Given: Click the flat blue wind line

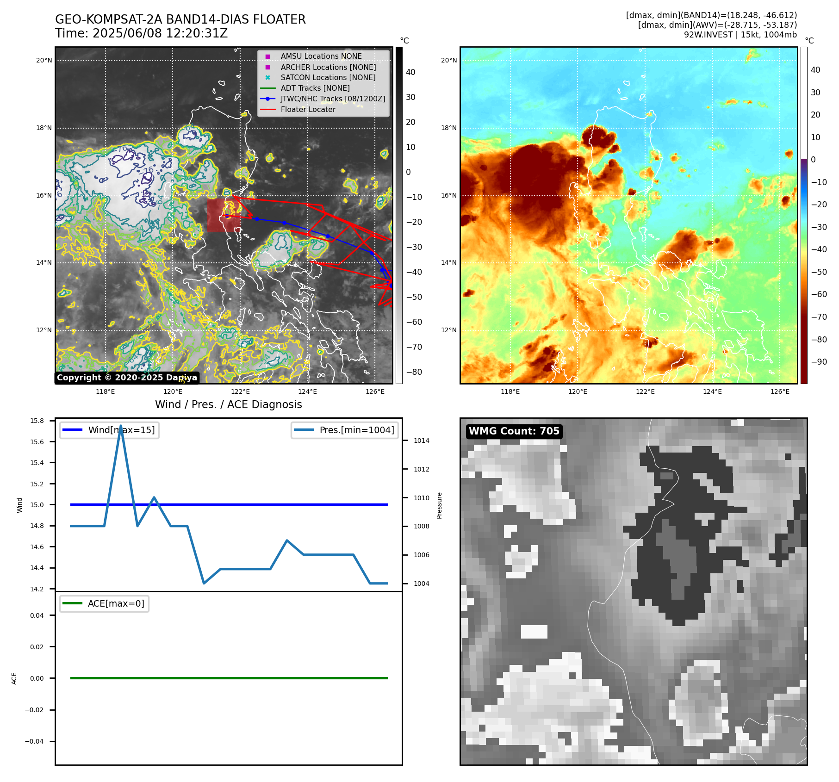Looking at the screenshot, I should (x=229, y=504).
